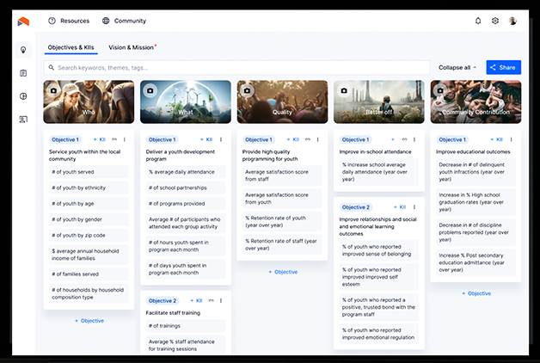Click the lightbulb icon in left sidebar
Viewport: 540px width, 363px height.
[x=23, y=50]
